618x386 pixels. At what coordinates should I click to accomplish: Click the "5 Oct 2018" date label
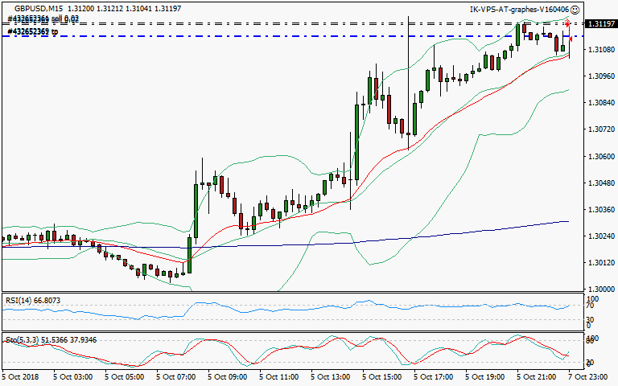21,376
